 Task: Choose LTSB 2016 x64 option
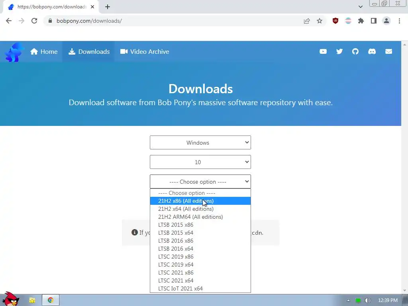(x=200, y=249)
